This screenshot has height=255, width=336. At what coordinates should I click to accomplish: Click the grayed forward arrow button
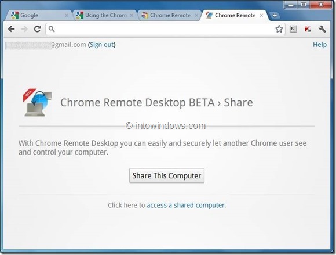[24, 29]
